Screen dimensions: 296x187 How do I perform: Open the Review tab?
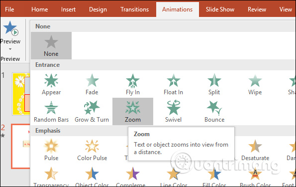point(257,9)
